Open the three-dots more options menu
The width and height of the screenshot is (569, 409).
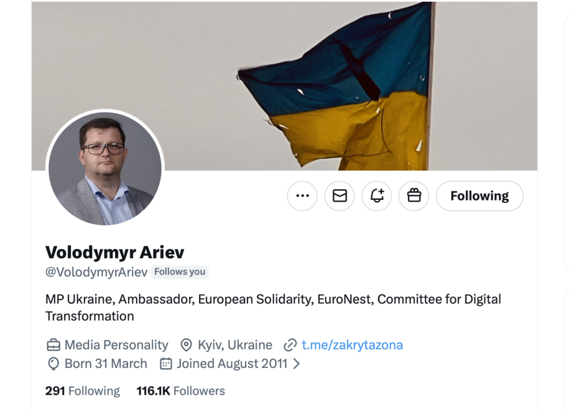(x=302, y=196)
